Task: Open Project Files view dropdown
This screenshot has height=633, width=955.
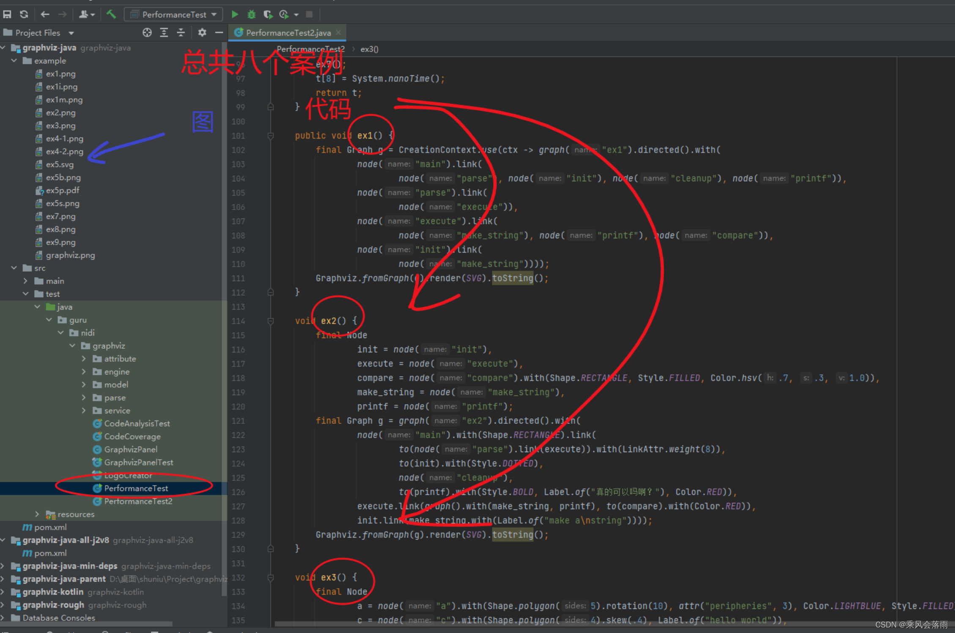Action: pos(71,33)
